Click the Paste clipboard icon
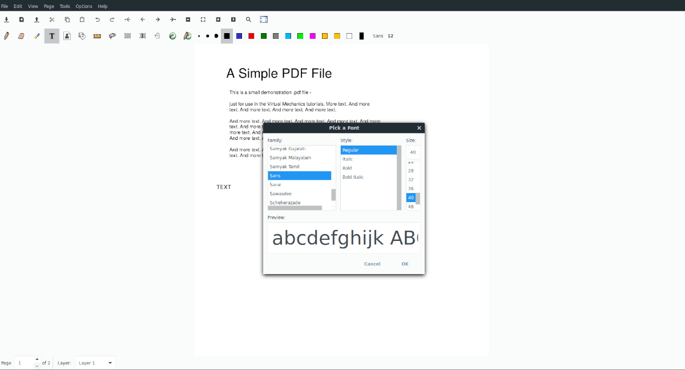 [82, 19]
